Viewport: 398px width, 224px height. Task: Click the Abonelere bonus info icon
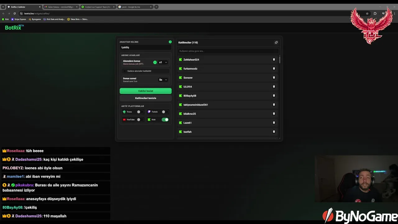click(155, 62)
